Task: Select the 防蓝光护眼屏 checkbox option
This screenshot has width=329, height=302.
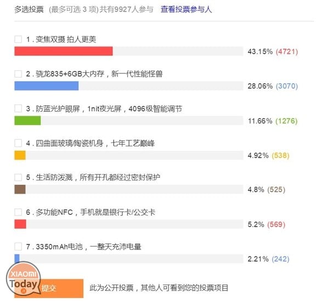Action: [x=18, y=109]
